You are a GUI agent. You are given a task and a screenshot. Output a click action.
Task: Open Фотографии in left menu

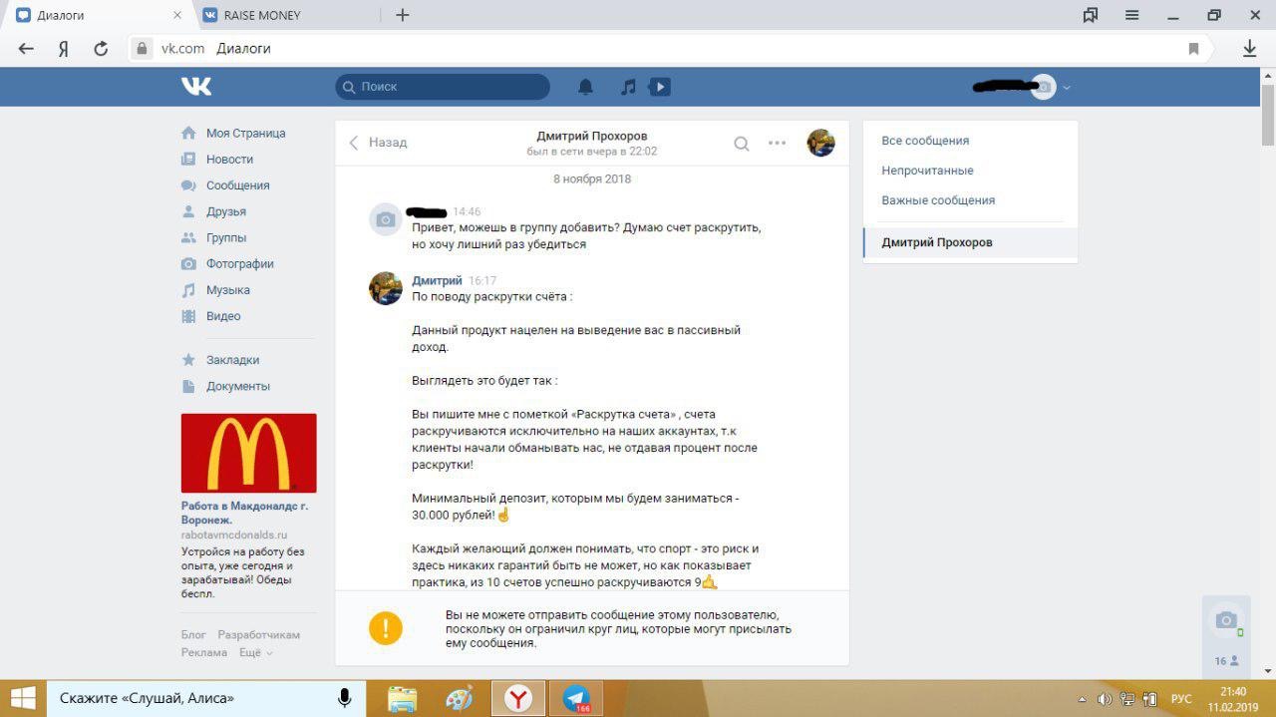tap(239, 263)
